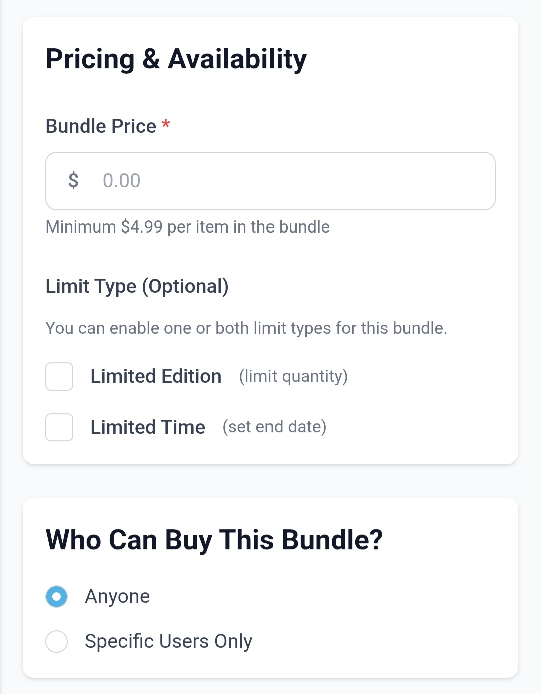Choose the Specific Users Only radio button
The height and width of the screenshot is (694, 541).
point(57,641)
